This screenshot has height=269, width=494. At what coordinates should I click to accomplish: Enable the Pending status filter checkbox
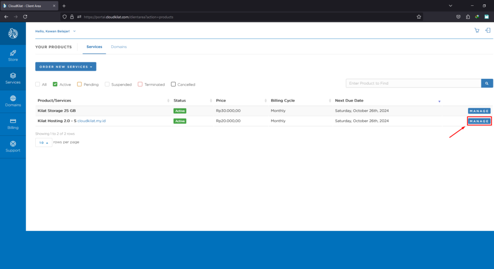pyautogui.click(x=79, y=84)
